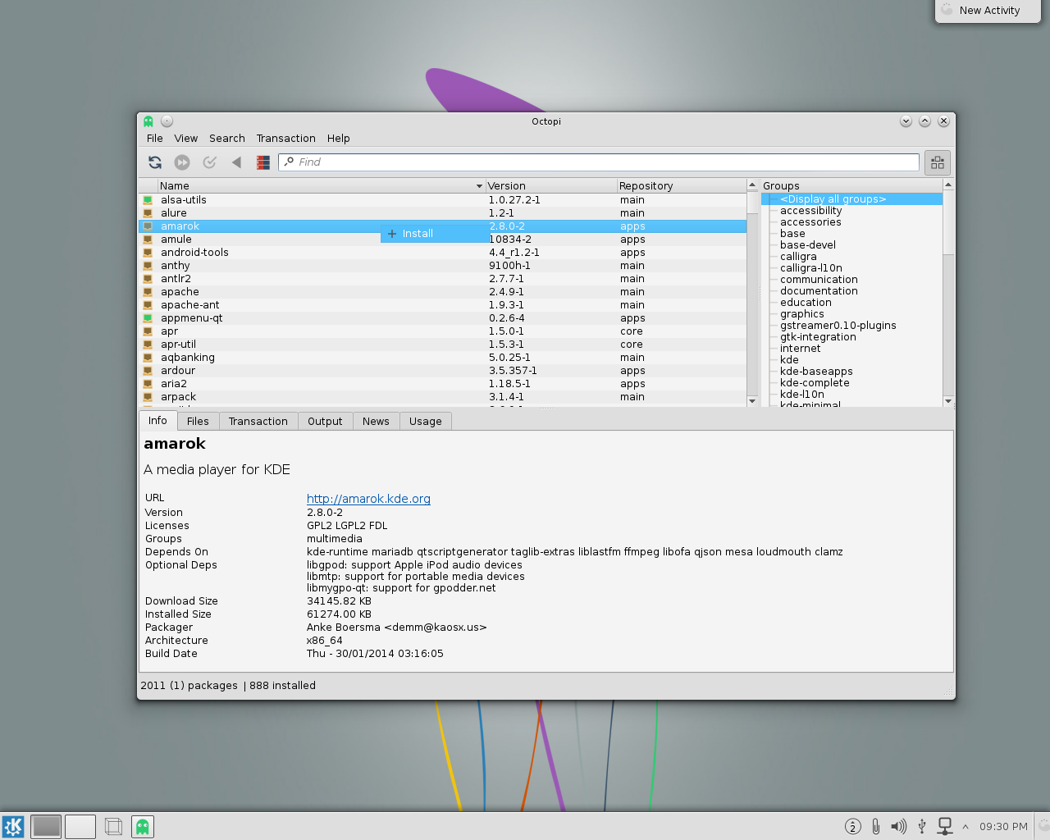This screenshot has height=840, width=1050.
Task: Click the rollback transaction arrow icon
Action: tap(236, 162)
